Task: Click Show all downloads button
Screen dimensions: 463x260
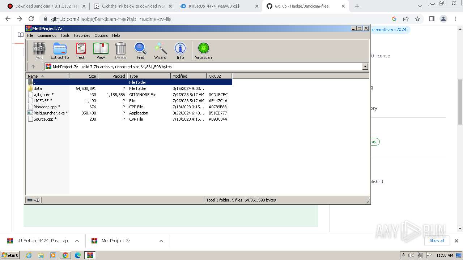Action: 437,240
